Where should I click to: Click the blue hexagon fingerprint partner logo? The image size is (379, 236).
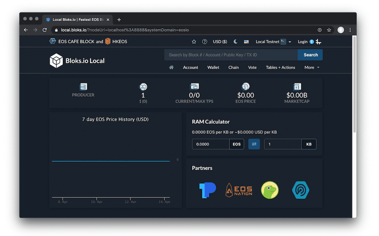point(300,190)
